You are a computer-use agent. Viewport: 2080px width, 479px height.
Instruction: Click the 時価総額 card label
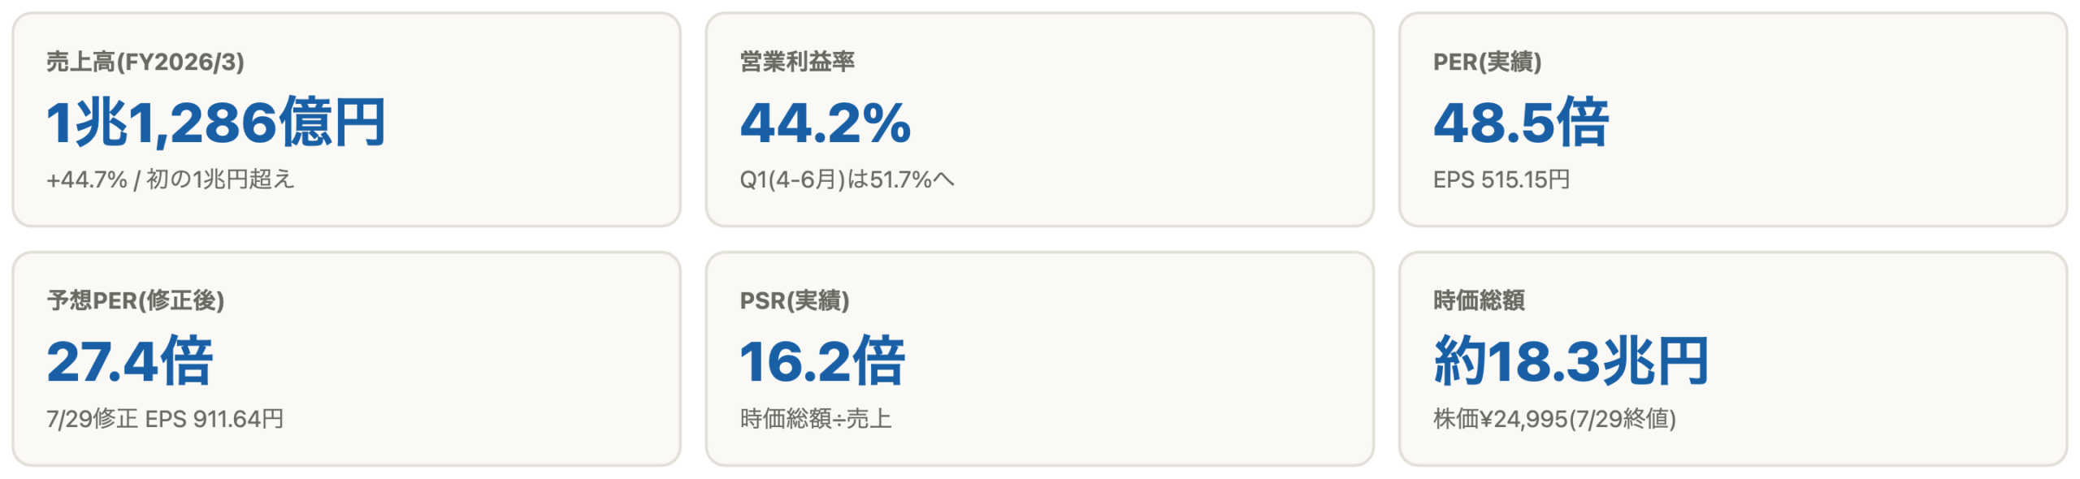point(1479,300)
